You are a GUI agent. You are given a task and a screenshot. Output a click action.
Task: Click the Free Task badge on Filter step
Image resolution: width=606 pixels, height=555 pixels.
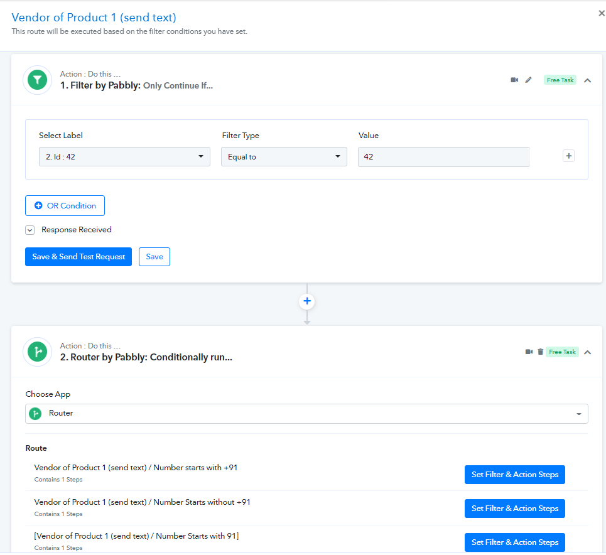click(x=560, y=80)
